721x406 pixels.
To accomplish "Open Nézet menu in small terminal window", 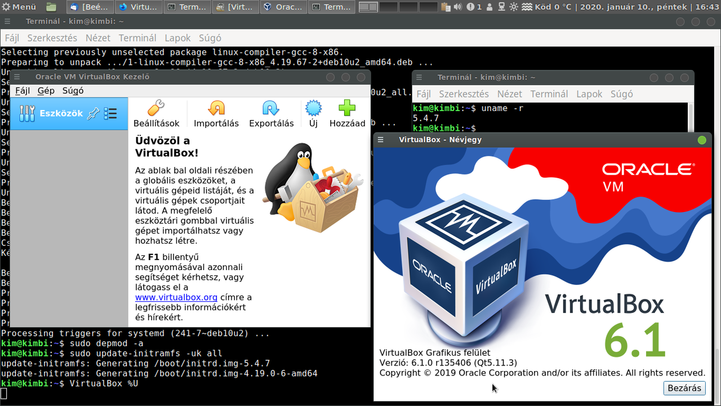I will point(509,94).
